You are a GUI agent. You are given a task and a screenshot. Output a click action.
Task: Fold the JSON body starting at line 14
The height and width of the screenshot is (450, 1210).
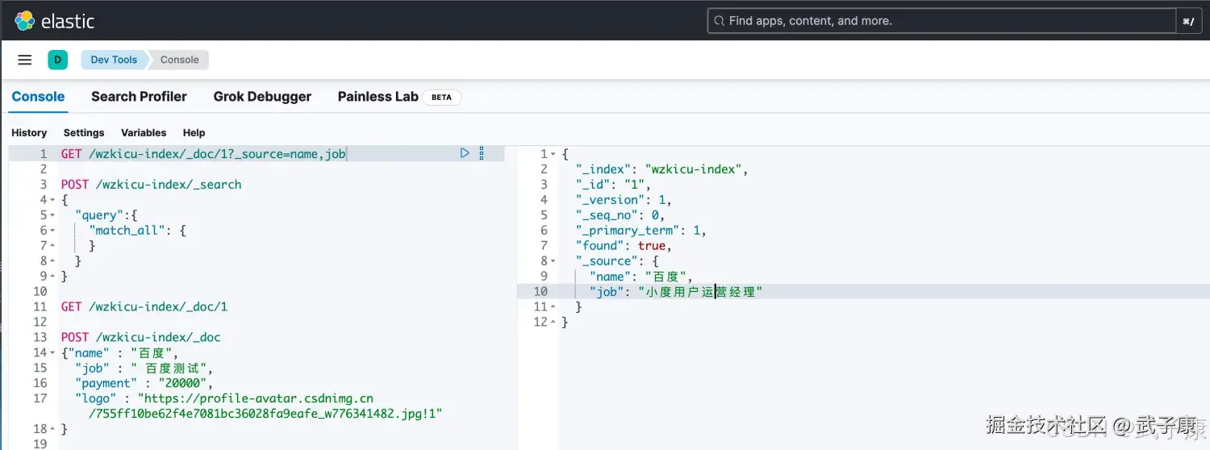[x=52, y=353]
